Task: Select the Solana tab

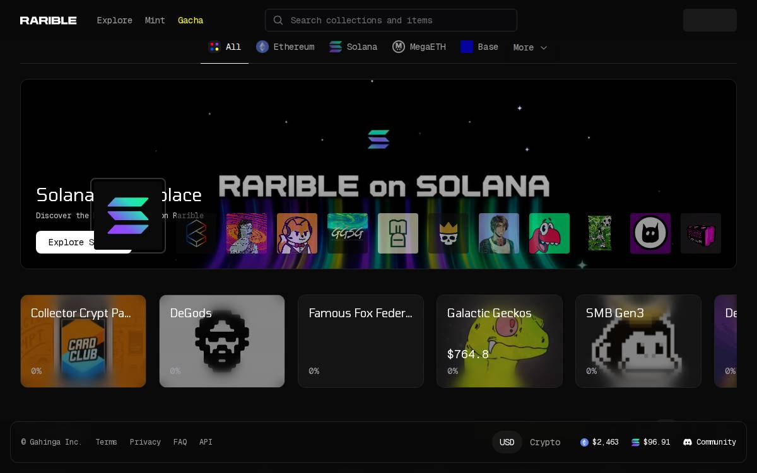Action: coord(353,47)
